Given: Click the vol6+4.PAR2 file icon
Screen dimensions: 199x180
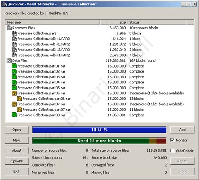Looking at the screenshot, I should (x=14, y=55).
